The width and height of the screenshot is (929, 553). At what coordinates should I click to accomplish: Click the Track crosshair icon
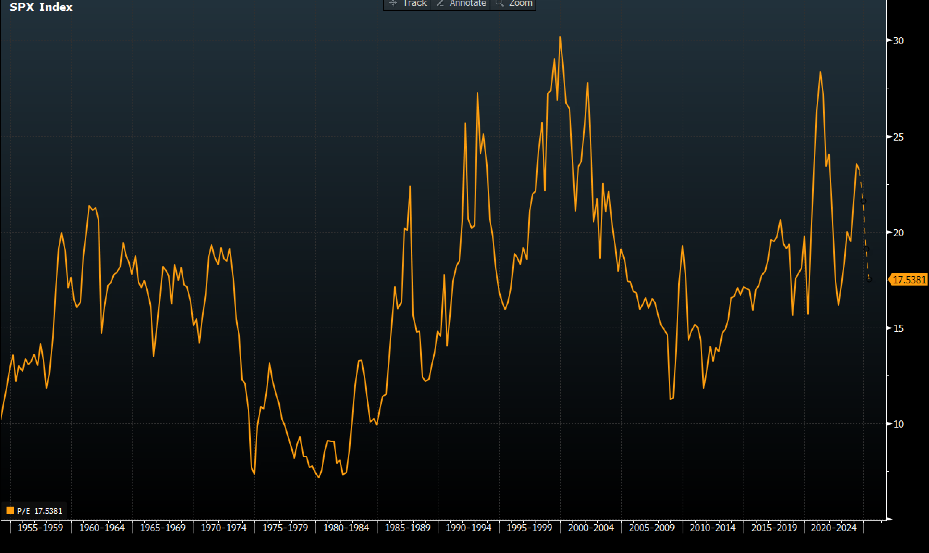pyautogui.click(x=393, y=3)
